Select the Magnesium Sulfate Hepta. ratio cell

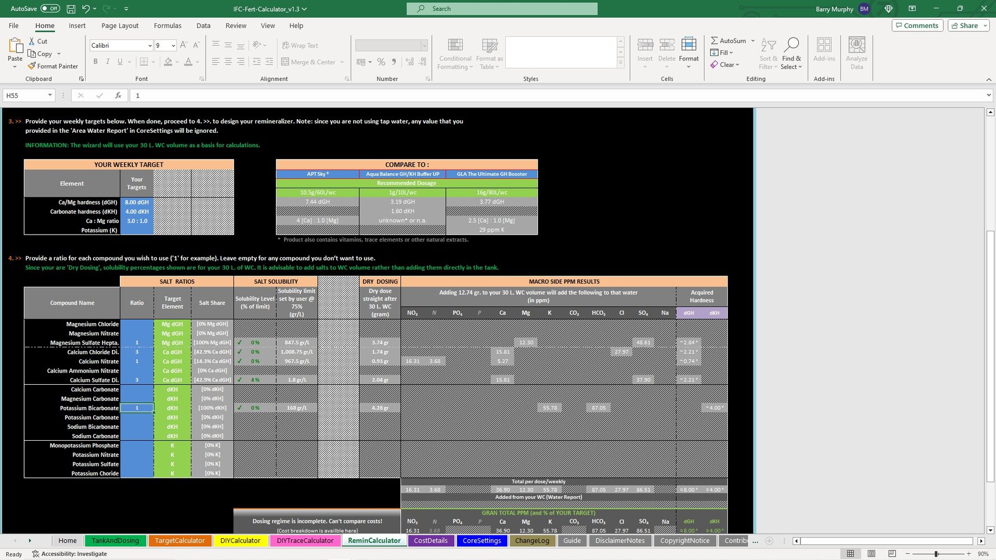tap(137, 343)
